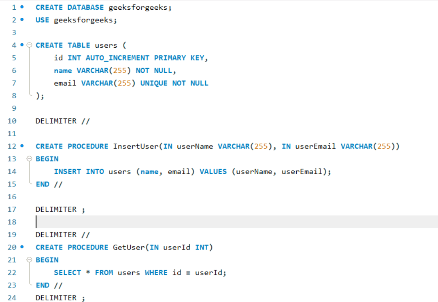The height and width of the screenshot is (302, 438).
Task: Click line number 10 in gutter
Action: 12,121
